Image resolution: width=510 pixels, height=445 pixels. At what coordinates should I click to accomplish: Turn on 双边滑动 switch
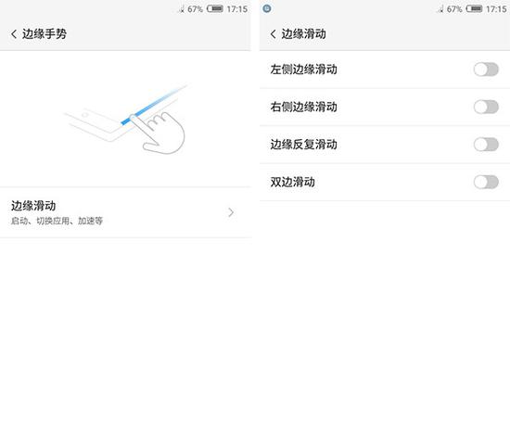click(486, 182)
